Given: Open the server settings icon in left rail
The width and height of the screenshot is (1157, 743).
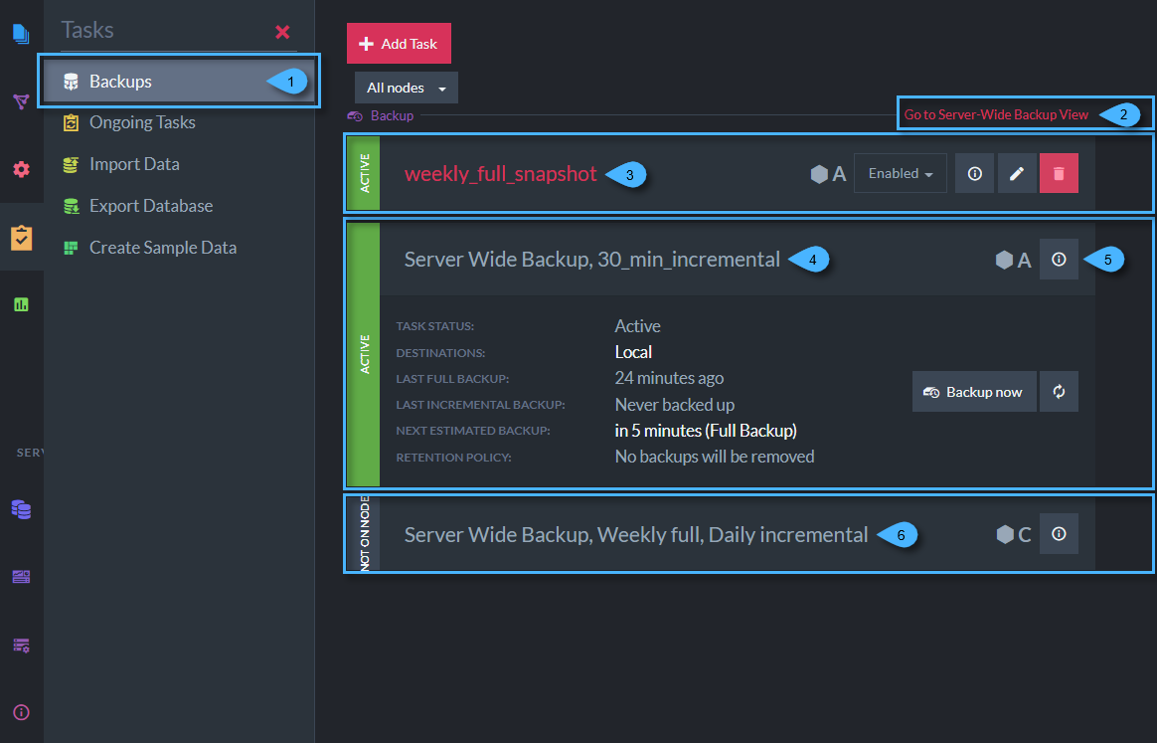Looking at the screenshot, I should [21, 646].
